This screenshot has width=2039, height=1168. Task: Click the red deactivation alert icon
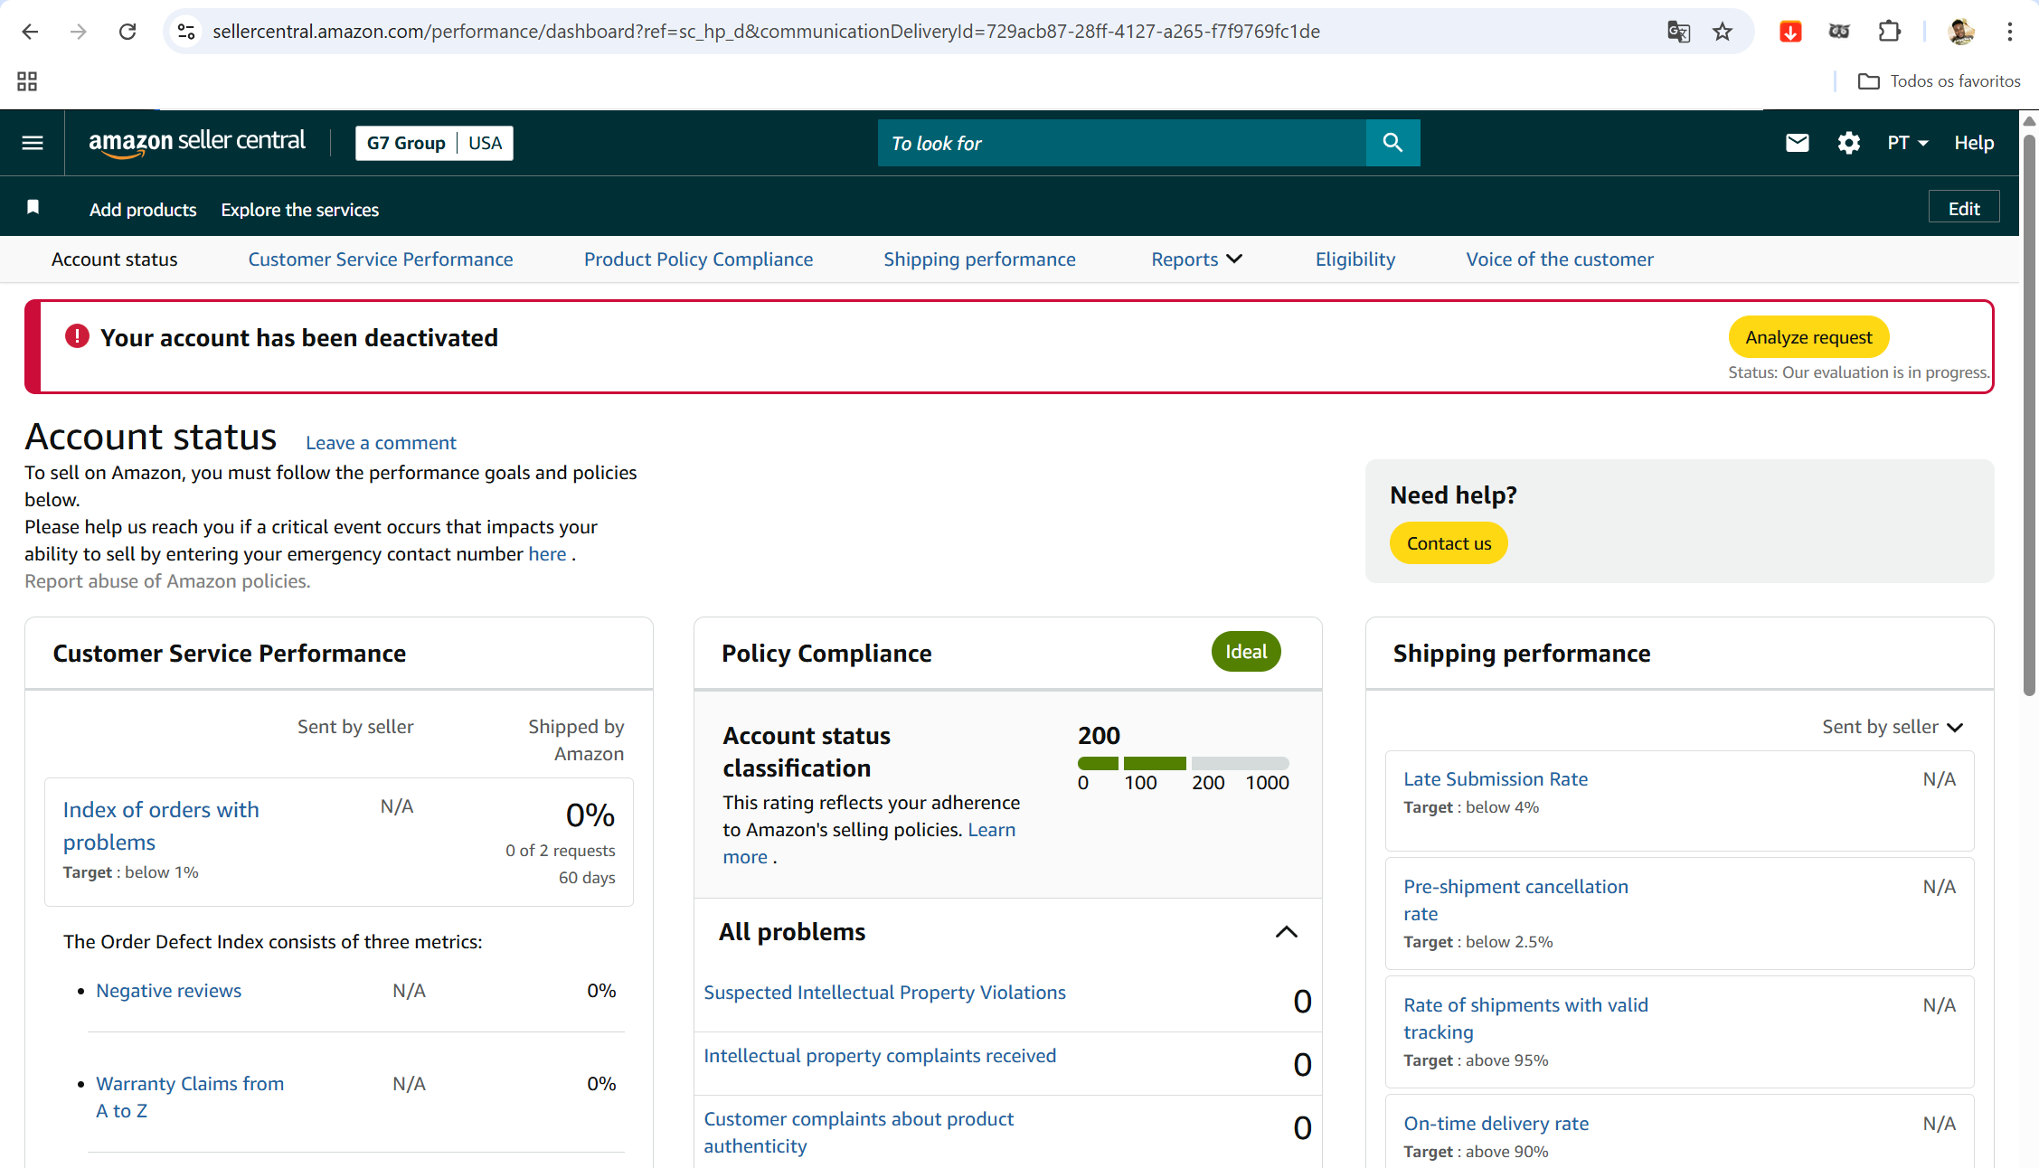point(77,336)
